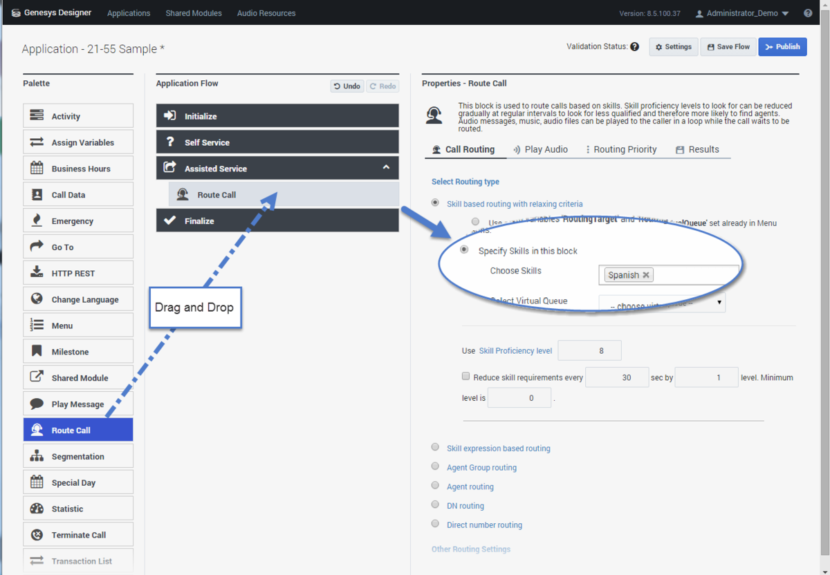This screenshot has width=830, height=575.
Task: Click the Self Service question mark icon
Action: (x=169, y=142)
